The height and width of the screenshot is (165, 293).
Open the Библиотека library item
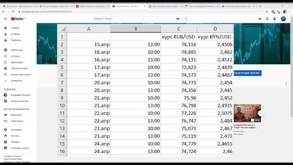pos(17,50)
